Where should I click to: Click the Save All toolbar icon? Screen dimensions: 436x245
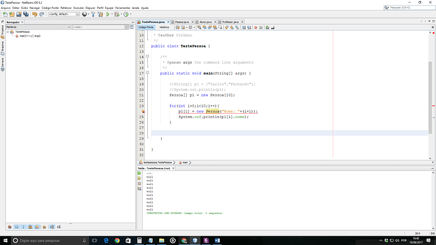pyautogui.click(x=26, y=14)
